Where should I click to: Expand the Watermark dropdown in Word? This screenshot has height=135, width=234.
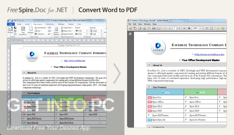67,28
